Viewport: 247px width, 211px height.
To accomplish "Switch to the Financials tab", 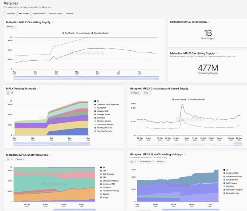I will click(11, 13).
